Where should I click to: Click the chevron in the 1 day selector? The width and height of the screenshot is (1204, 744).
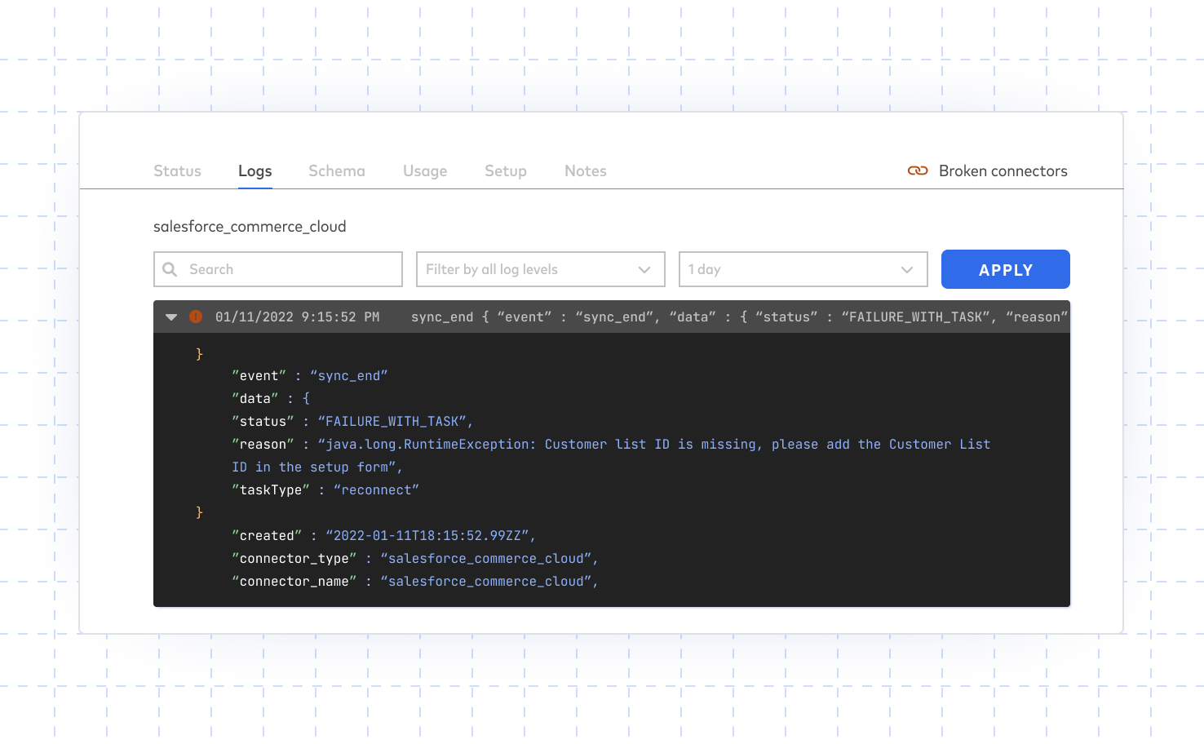click(906, 270)
